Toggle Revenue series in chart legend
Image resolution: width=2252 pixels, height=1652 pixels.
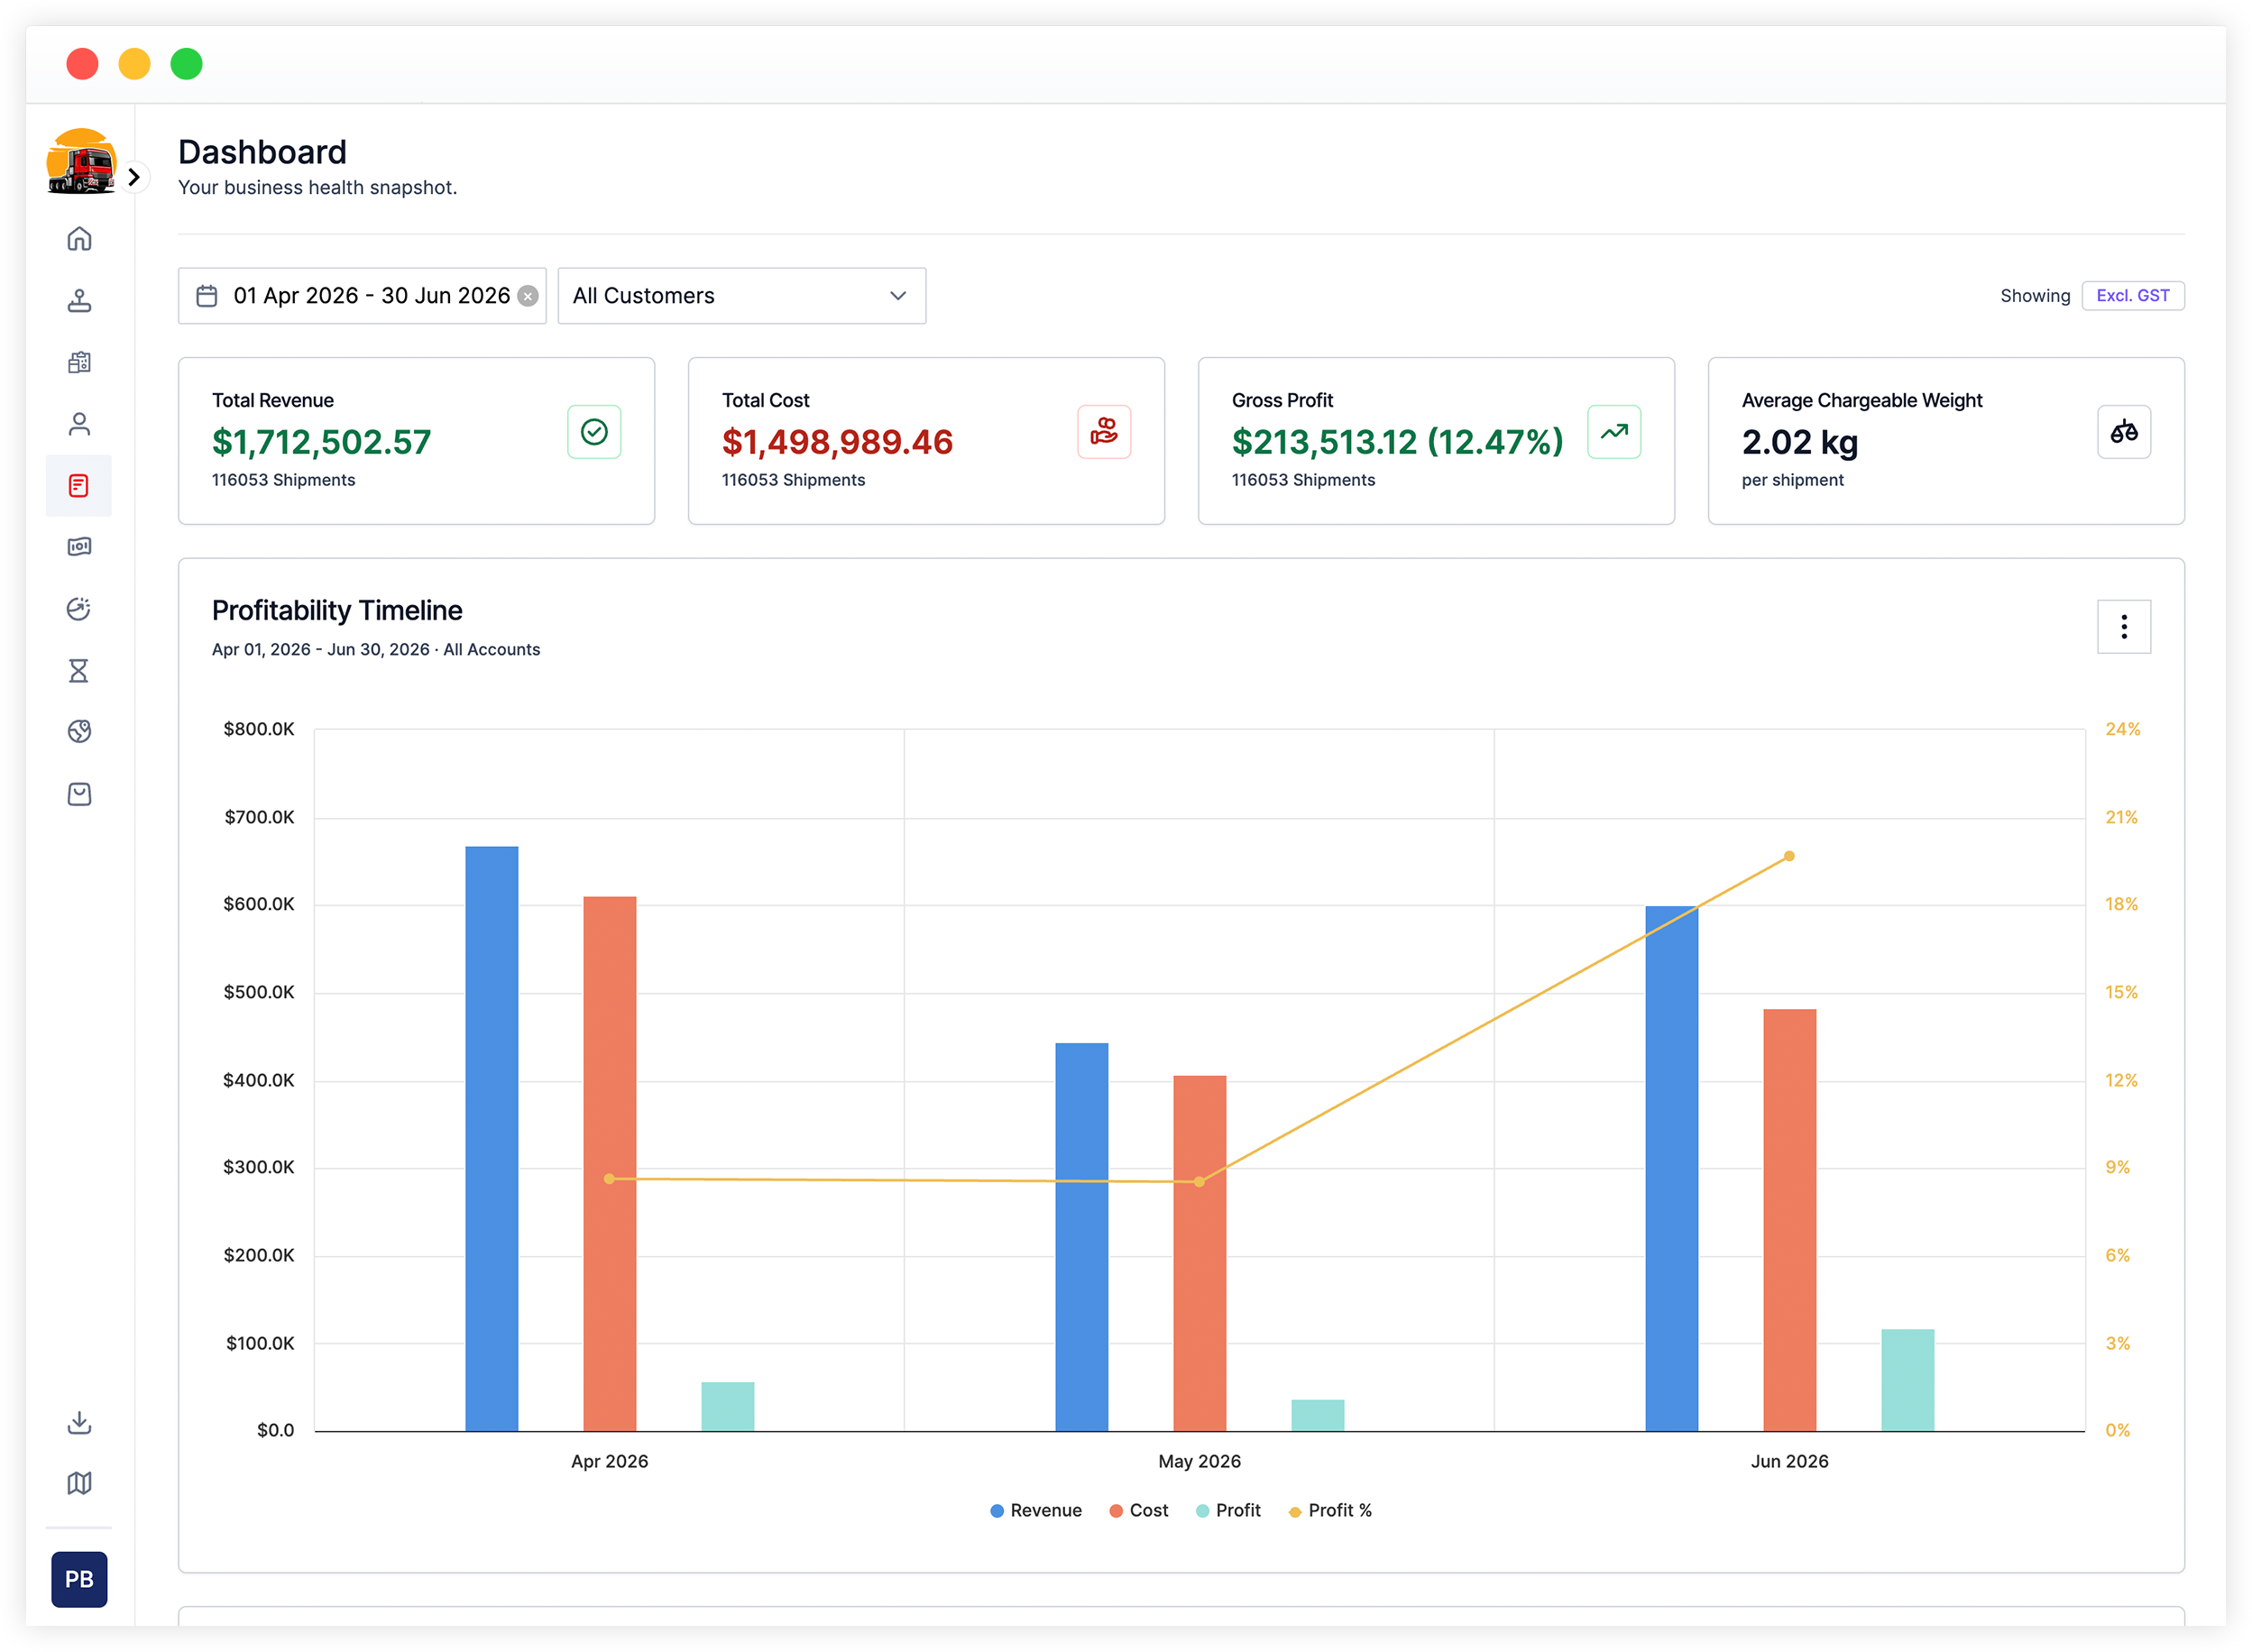1036,1511
